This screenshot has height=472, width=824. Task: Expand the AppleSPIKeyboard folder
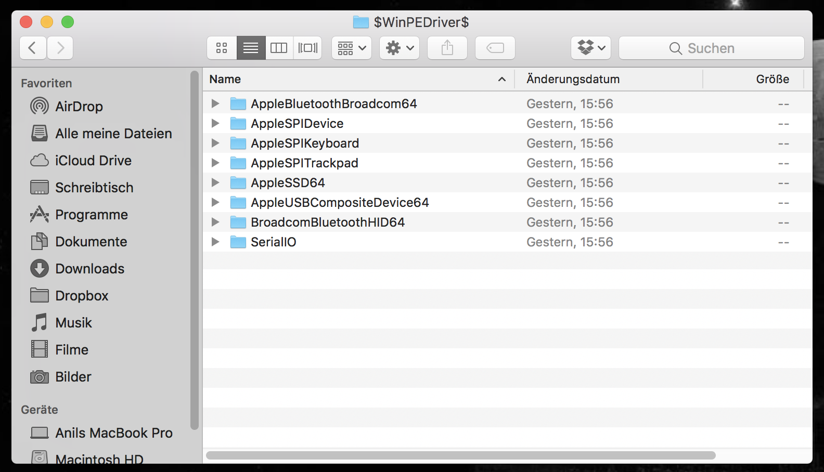pos(215,143)
